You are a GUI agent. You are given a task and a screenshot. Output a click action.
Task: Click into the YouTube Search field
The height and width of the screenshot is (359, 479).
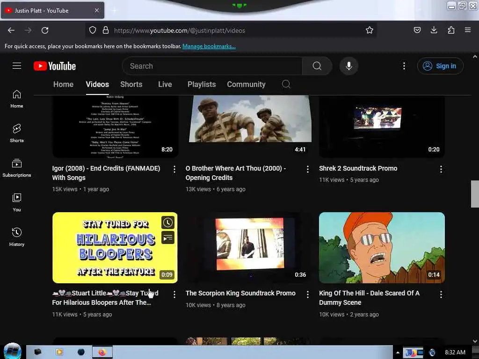pos(212,66)
